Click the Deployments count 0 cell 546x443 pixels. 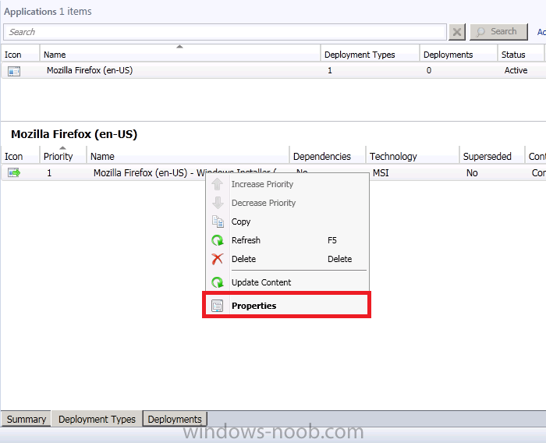[x=429, y=70]
